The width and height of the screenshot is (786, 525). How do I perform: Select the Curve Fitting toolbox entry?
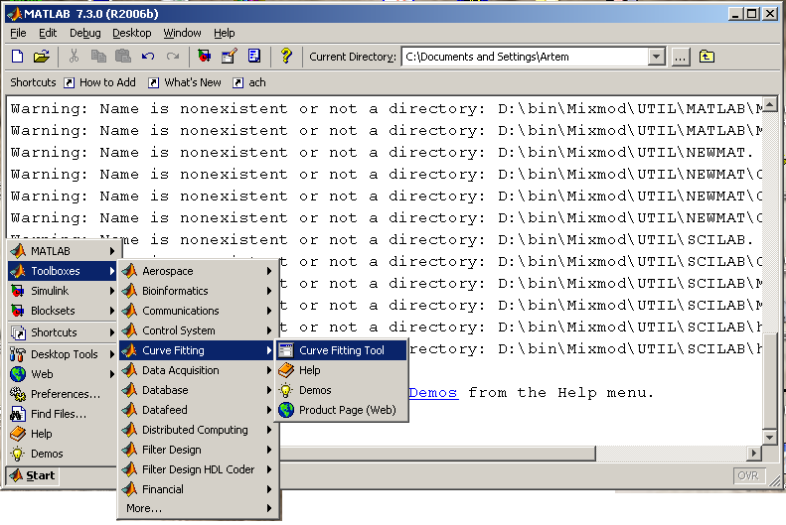pyautogui.click(x=198, y=350)
